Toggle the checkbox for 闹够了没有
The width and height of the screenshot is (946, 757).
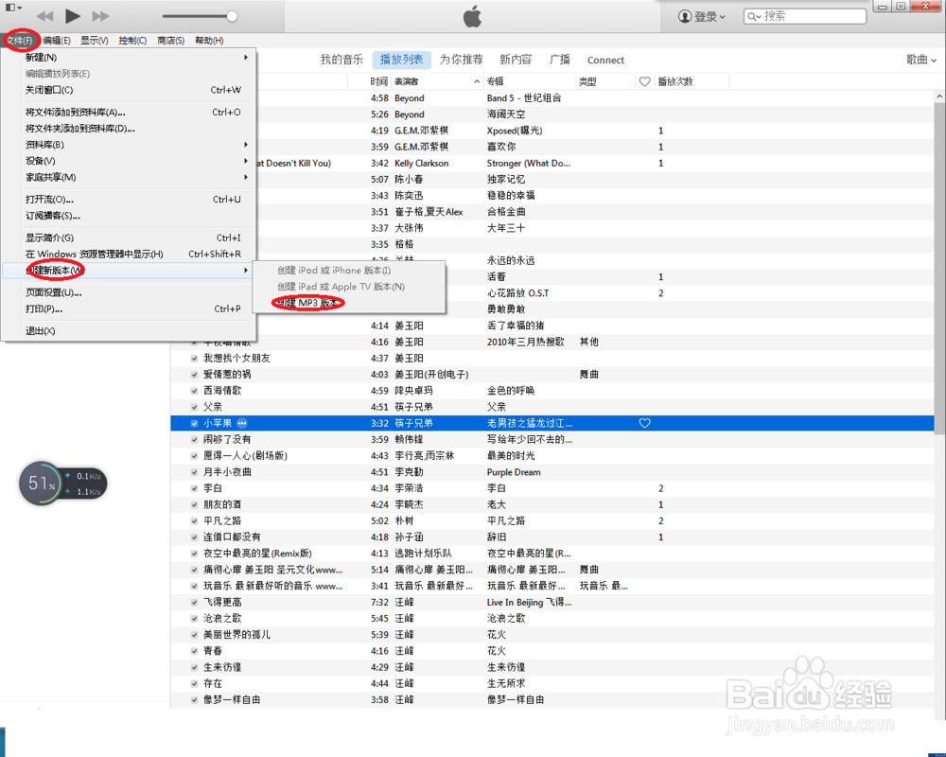[194, 439]
